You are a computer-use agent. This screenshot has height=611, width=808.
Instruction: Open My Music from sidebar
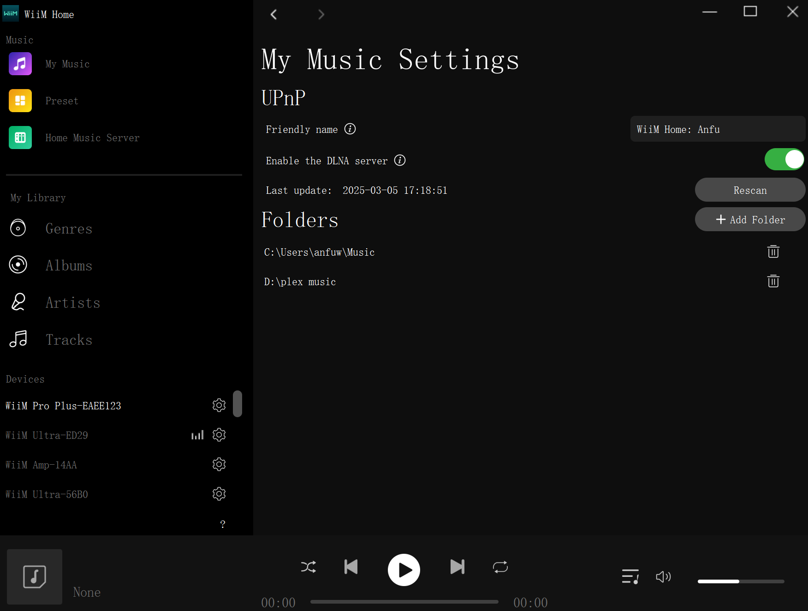click(x=67, y=64)
